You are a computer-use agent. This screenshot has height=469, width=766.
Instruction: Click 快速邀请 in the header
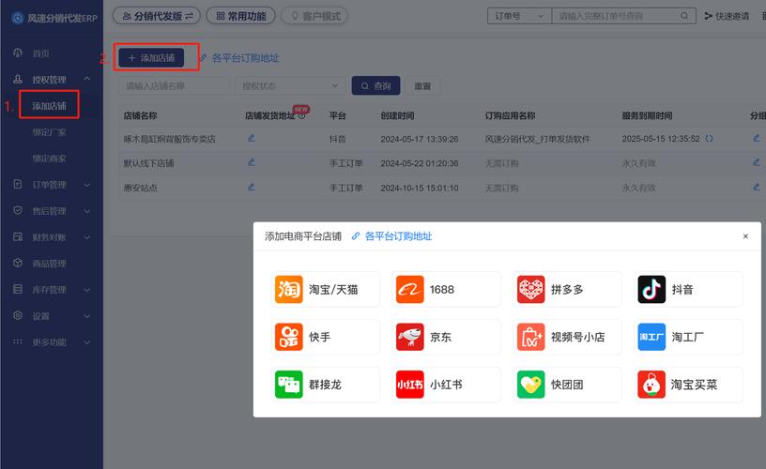pyautogui.click(x=727, y=16)
